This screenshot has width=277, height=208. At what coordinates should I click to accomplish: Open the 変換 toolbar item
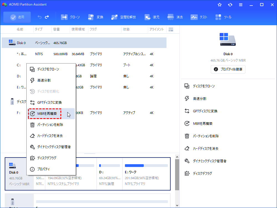click(x=96, y=17)
